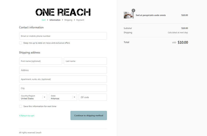This screenshot has width=207, height=136.
Task: Select the Address input field
Action: click(63, 70)
